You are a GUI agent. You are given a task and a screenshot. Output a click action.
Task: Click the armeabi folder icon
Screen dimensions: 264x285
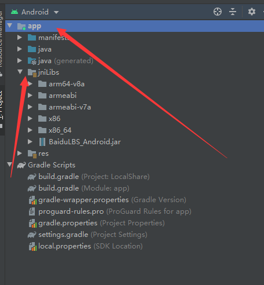pos(42,96)
